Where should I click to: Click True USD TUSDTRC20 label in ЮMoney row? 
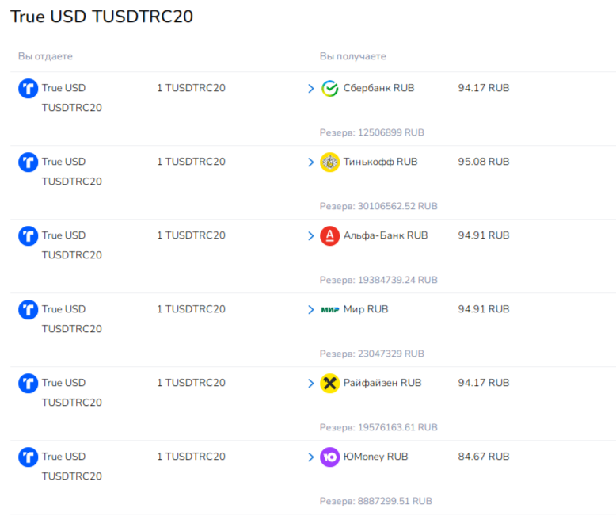click(72, 466)
